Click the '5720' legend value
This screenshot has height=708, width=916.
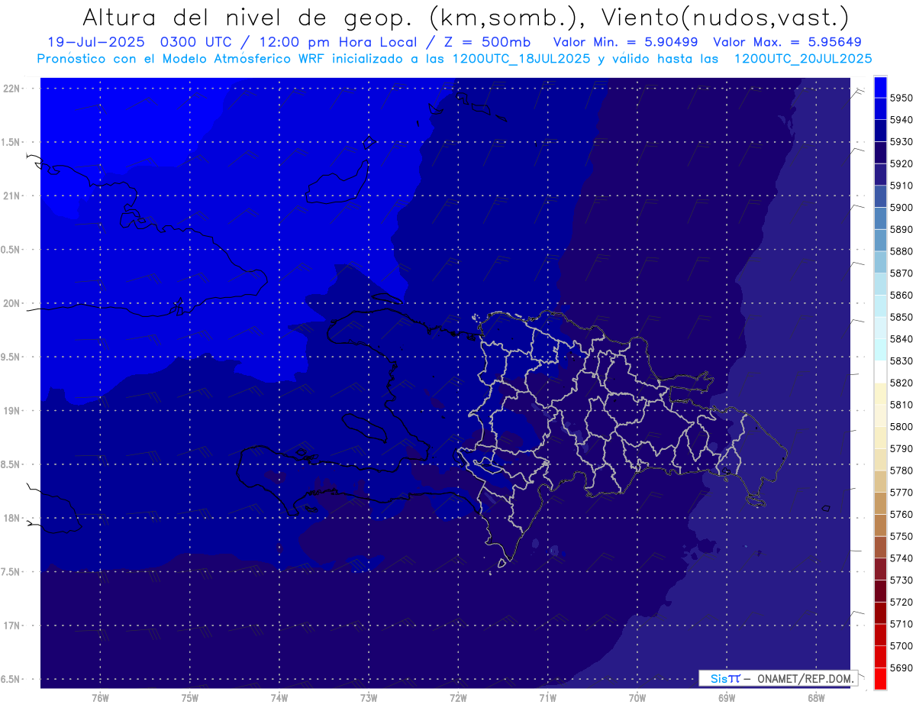[x=901, y=602]
